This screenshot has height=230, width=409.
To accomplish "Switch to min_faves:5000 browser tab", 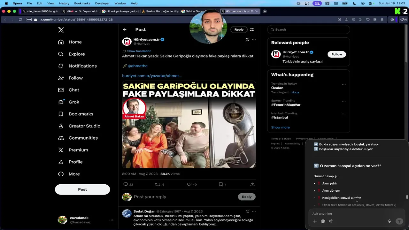I will [40, 11].
